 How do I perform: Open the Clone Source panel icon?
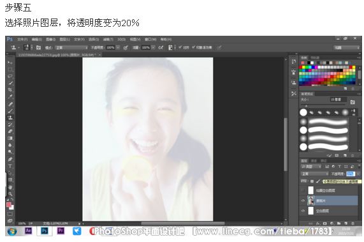click(294, 82)
